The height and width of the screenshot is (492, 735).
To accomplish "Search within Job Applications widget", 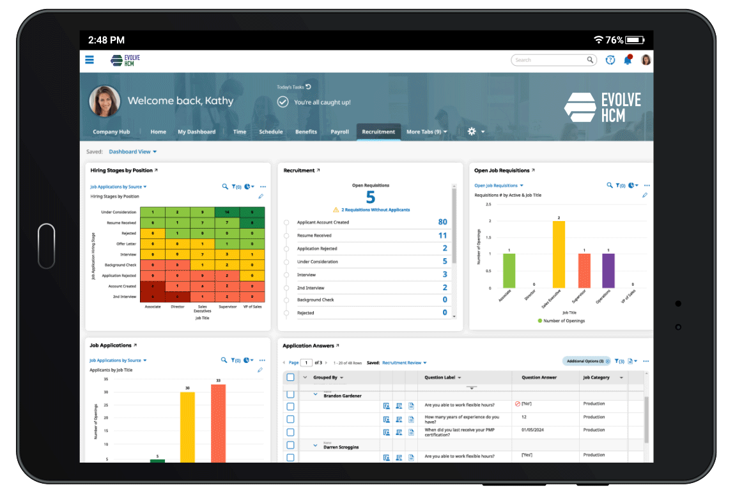I will coord(224,360).
